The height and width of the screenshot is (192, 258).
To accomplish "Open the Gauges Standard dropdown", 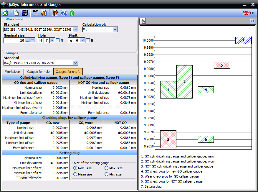I will click(x=75, y=63).
